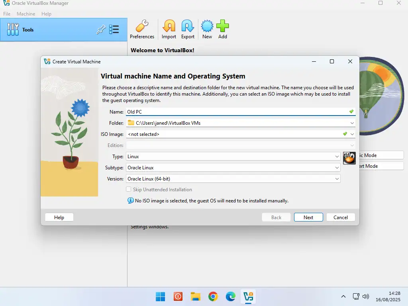Click the Linux x64 OS type icon
This screenshot has height=306, width=408.
pos(349,158)
